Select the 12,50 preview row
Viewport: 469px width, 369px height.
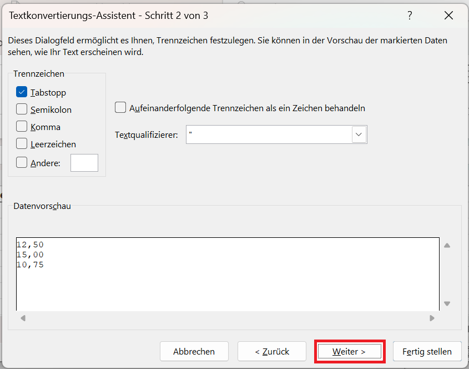pos(30,245)
